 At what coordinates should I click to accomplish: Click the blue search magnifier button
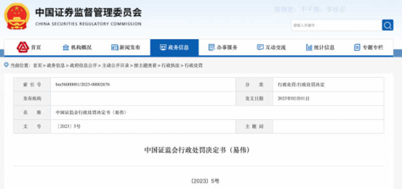click(x=387, y=25)
